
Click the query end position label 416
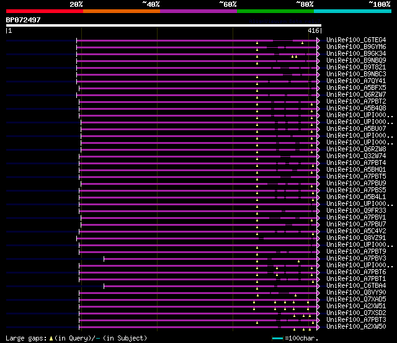(313, 30)
